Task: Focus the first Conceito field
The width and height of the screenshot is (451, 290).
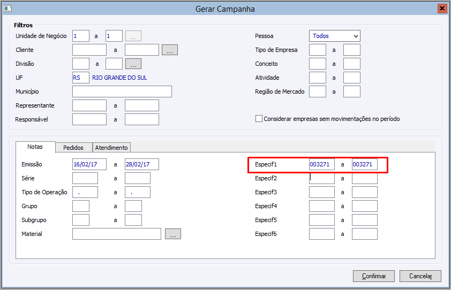Action: click(x=318, y=64)
